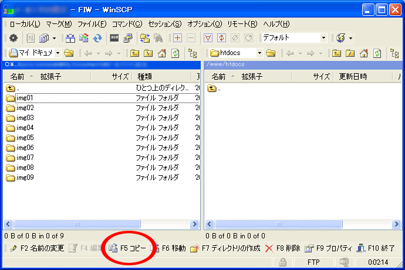The height and width of the screenshot is (270, 405).
Task: Expand local back history dropdown arrow
Action: 98,53
